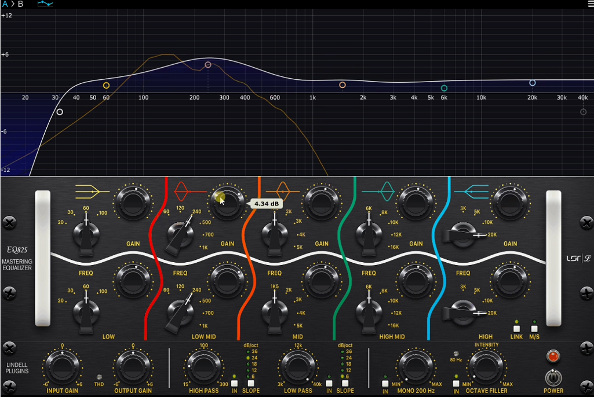
Task: Click the 80 Hz LED above MONO section
Action: point(456,353)
